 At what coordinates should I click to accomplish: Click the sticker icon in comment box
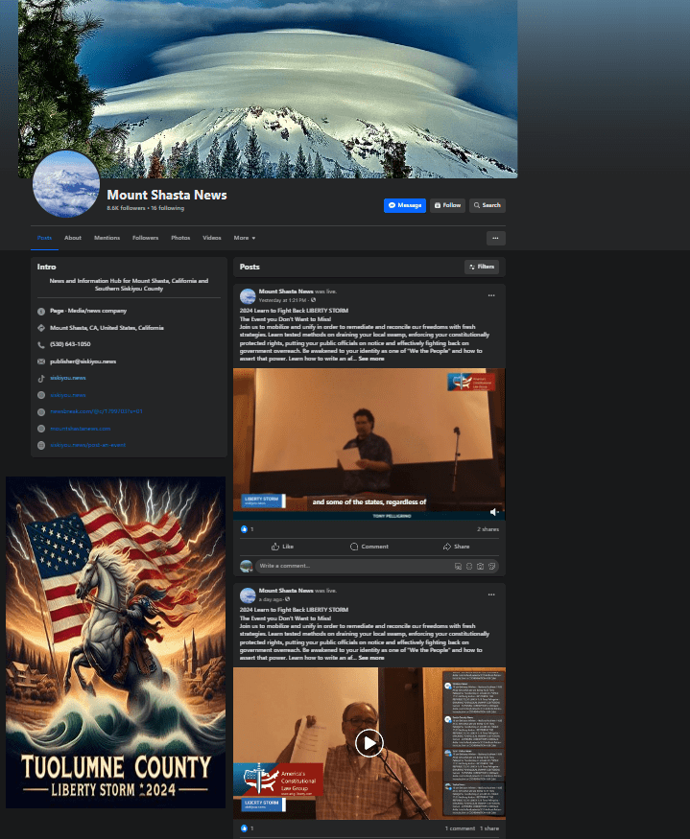coord(490,567)
